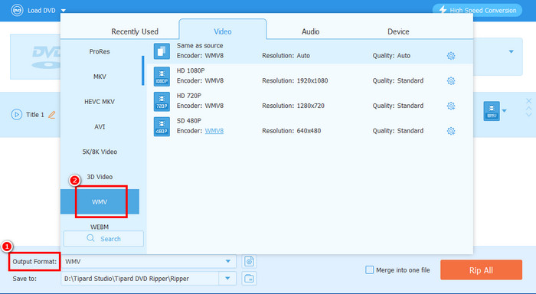Choose the 'HD 1080P' profile title
536x294 pixels.
point(191,70)
